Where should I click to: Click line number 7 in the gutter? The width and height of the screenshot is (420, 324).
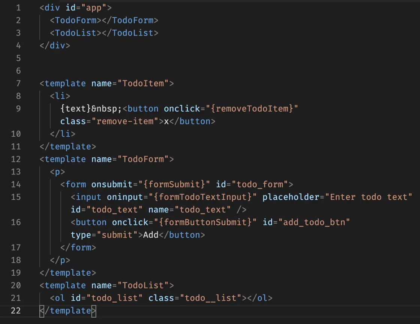pyautogui.click(x=18, y=83)
